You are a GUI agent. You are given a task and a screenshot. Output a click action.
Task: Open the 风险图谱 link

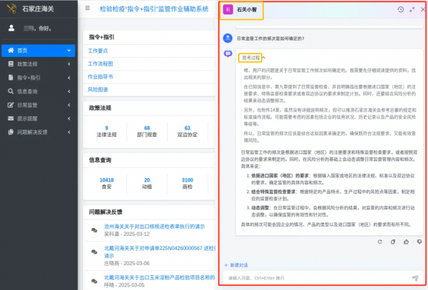pyautogui.click(x=98, y=89)
